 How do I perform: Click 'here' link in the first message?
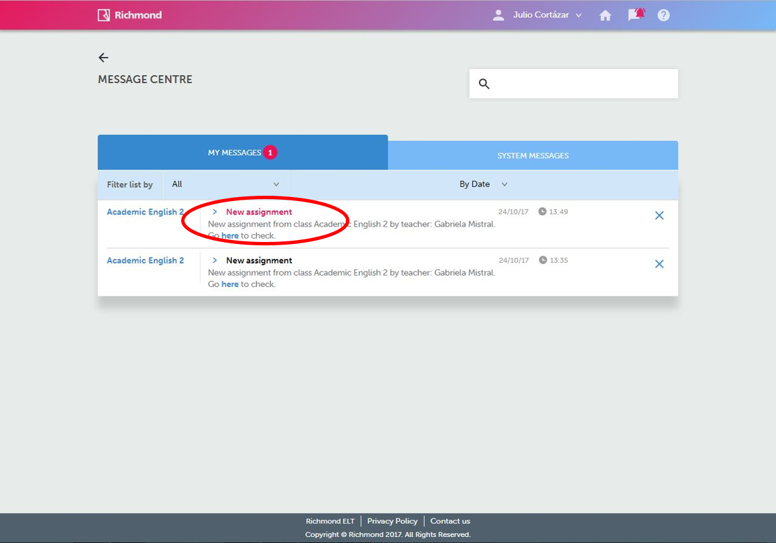point(230,236)
